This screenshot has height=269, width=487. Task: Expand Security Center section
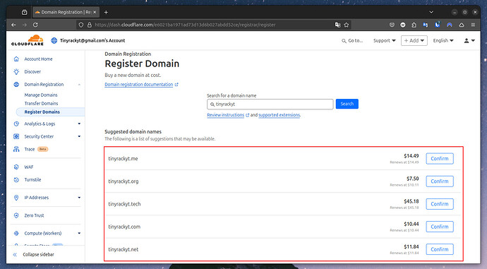[79, 136]
